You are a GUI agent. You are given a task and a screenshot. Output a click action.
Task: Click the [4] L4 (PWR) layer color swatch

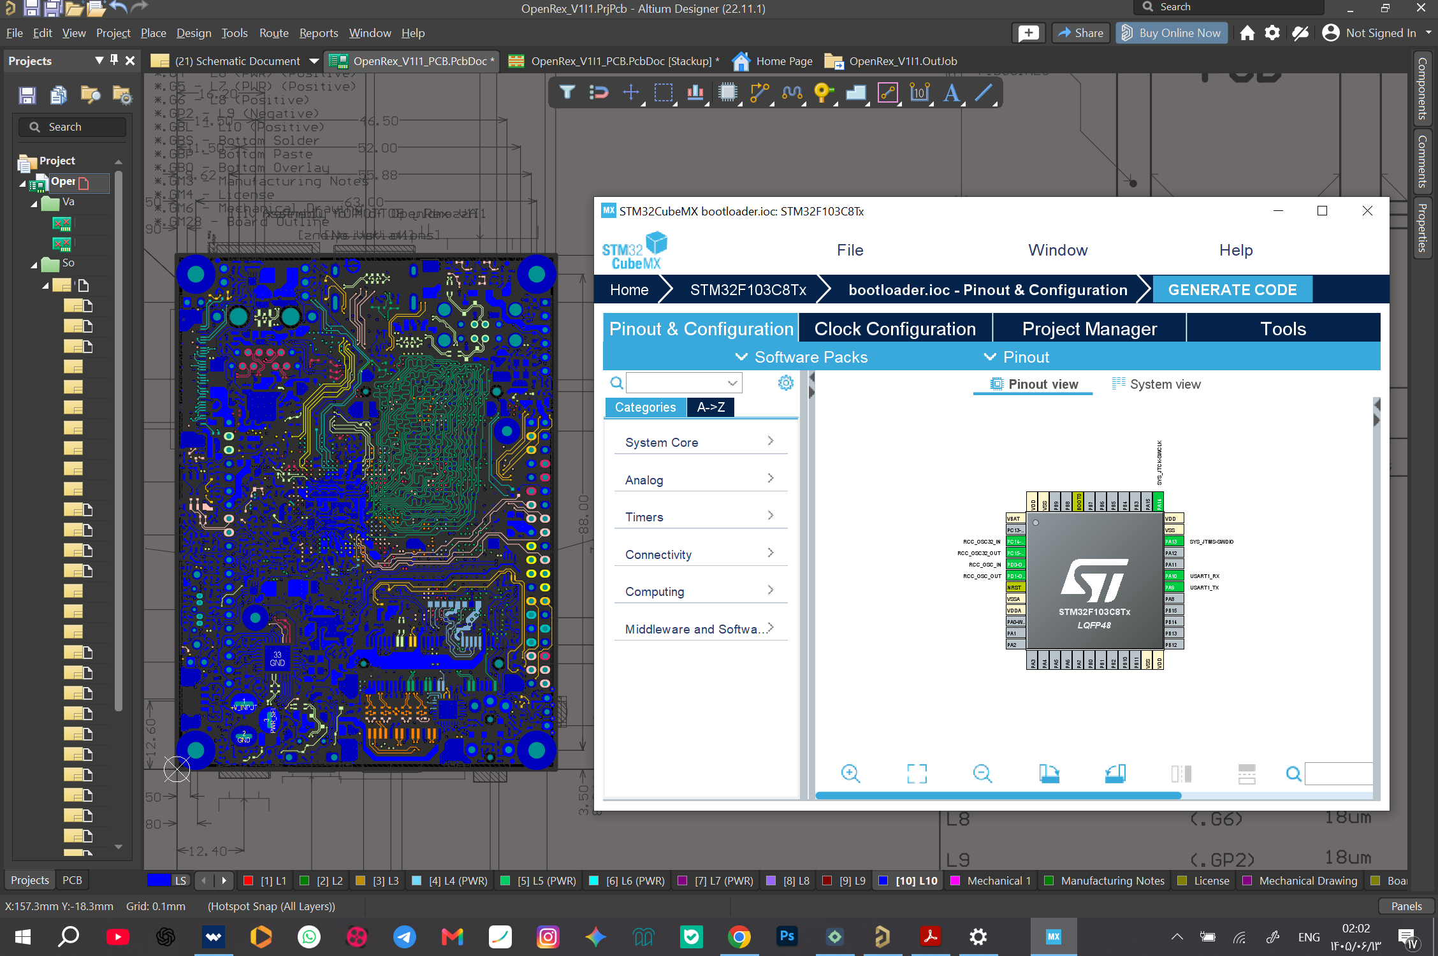417,881
